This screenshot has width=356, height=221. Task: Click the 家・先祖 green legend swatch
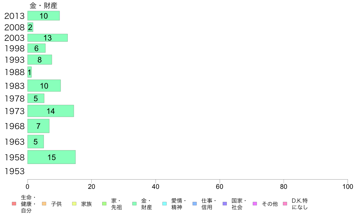point(105,204)
